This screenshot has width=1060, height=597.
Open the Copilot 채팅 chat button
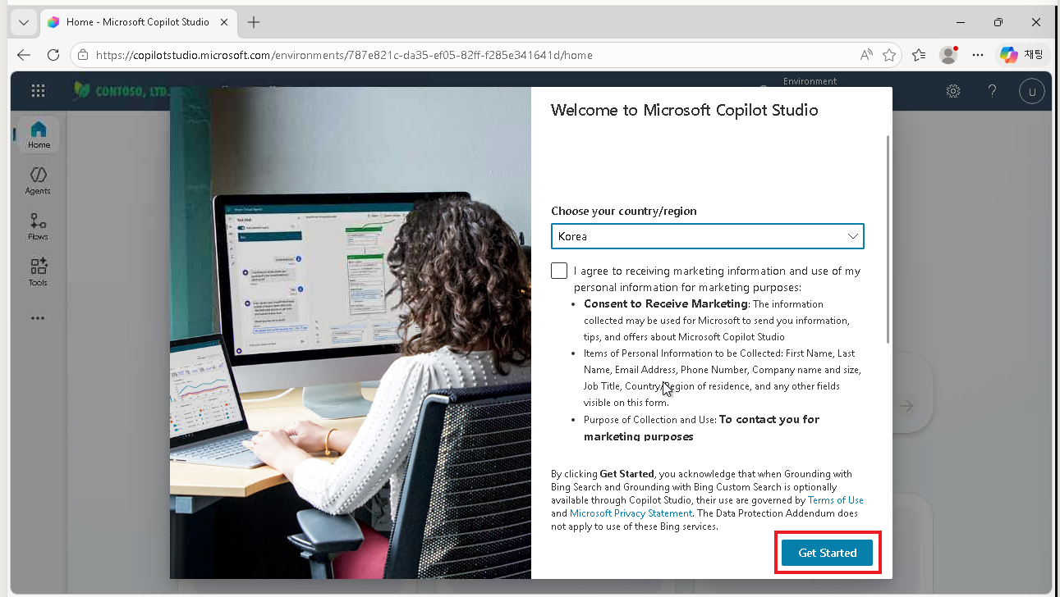pyautogui.click(x=1022, y=55)
